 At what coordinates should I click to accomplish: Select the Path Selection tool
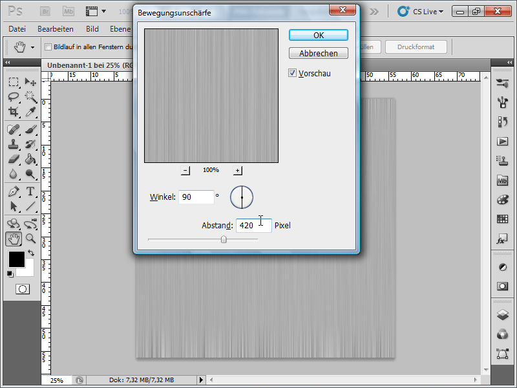point(14,206)
